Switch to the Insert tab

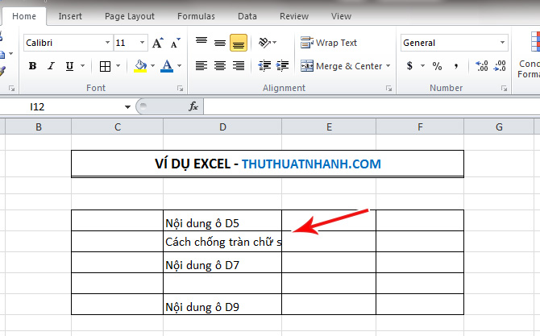[x=70, y=16]
